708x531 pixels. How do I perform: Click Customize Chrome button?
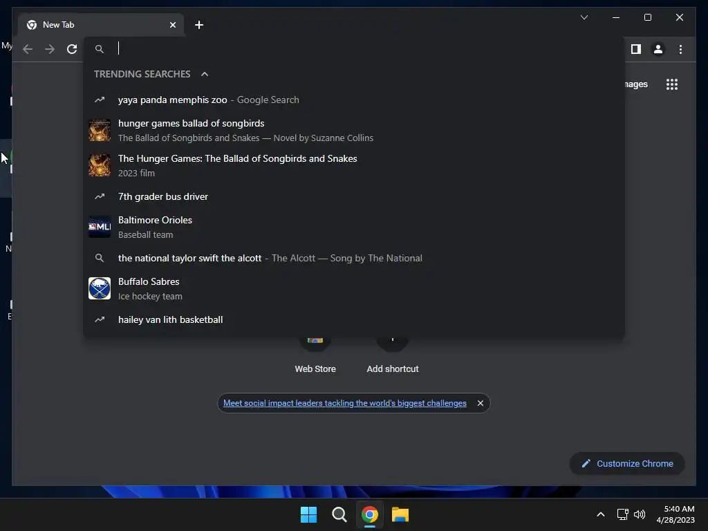tap(627, 464)
